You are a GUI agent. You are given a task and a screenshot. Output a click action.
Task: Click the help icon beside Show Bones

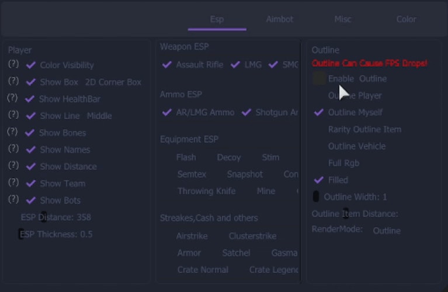click(12, 132)
